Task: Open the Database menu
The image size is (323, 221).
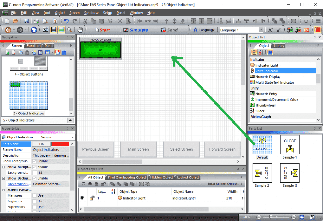Action: pyautogui.click(x=91, y=13)
